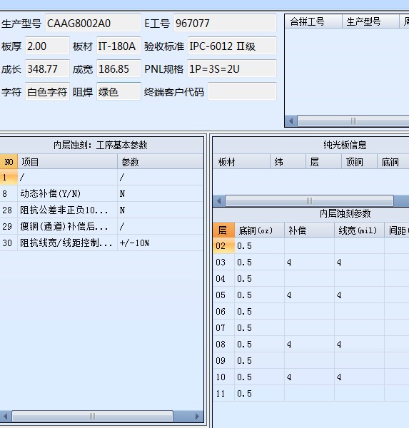Click scrollbar thumb of 纯光板信息 table
The image size is (409, 428).
(309, 201)
